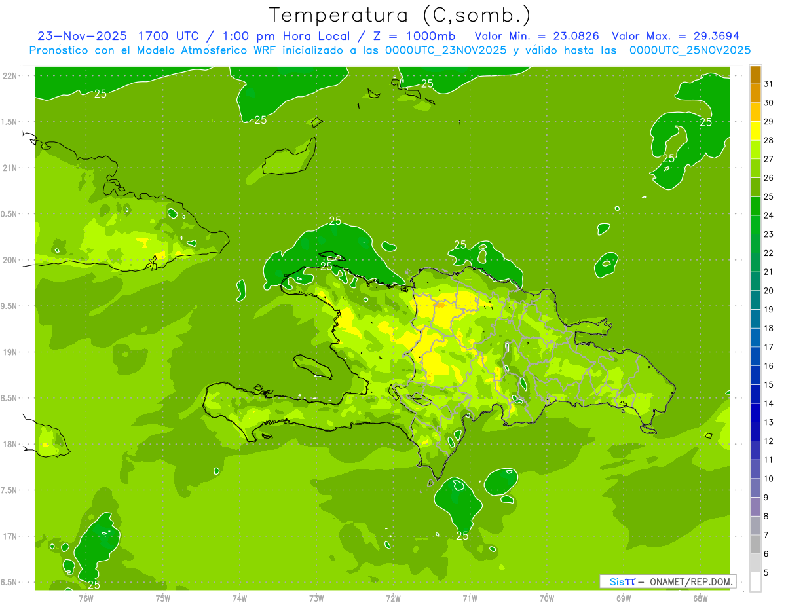The height and width of the screenshot is (607, 786).
Task: Click the '70W' longitude axis label
Action: click(x=547, y=598)
